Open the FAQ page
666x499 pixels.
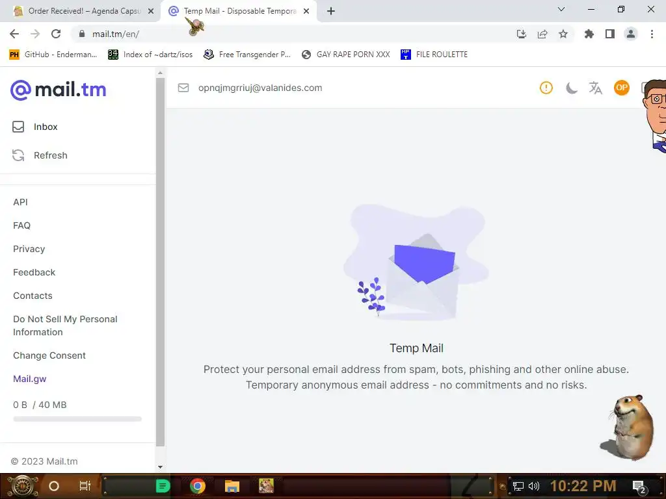pos(21,225)
